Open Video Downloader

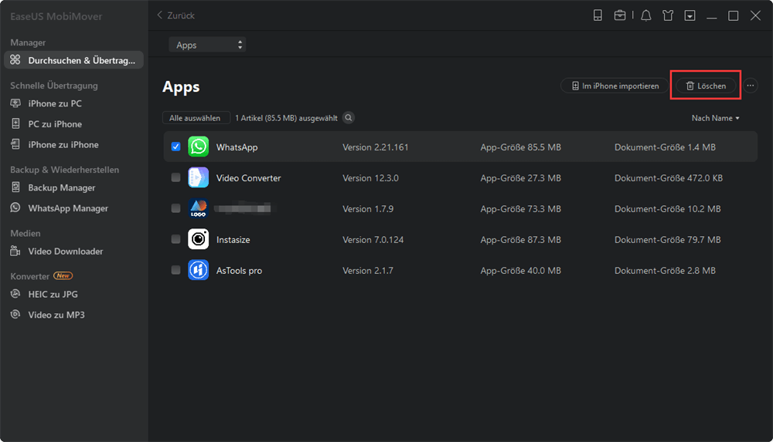point(66,251)
